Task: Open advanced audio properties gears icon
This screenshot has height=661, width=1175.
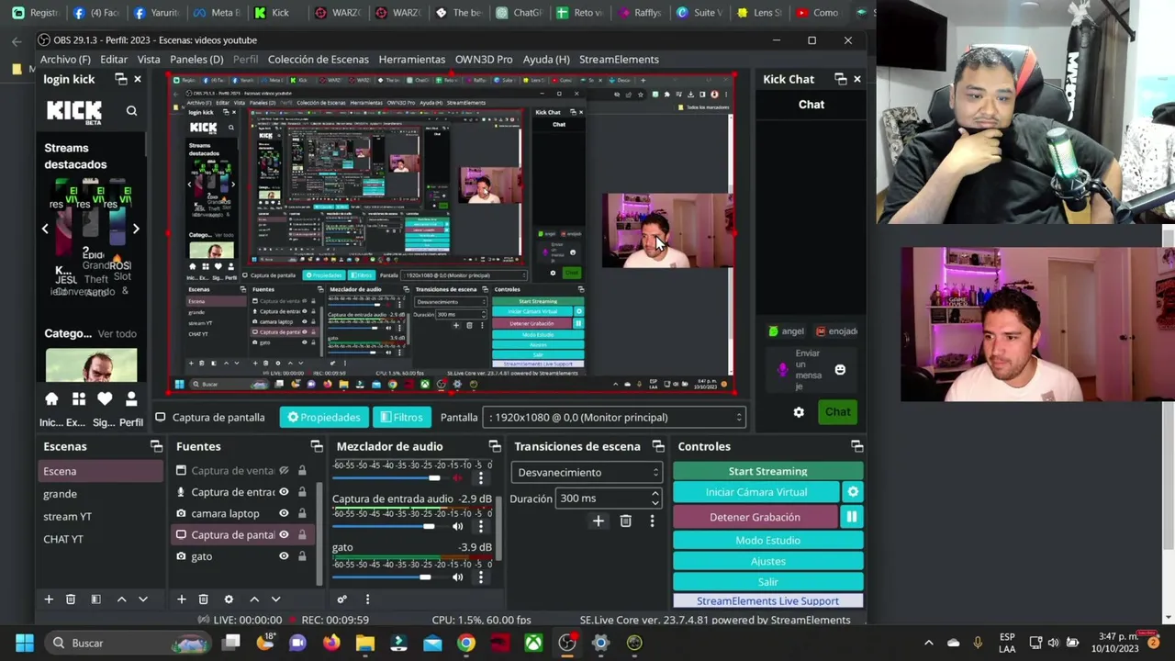Action: [341, 599]
